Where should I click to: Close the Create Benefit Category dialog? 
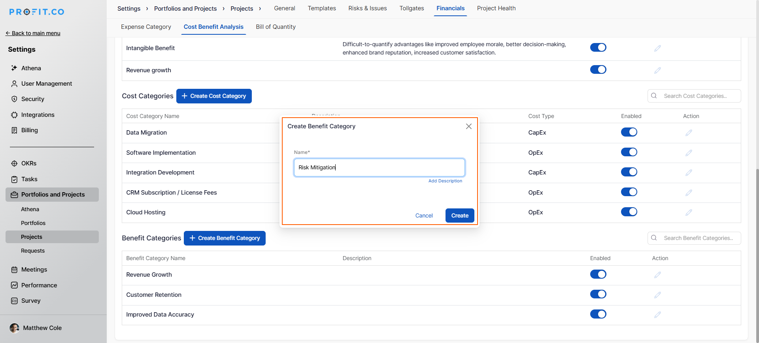tap(468, 126)
